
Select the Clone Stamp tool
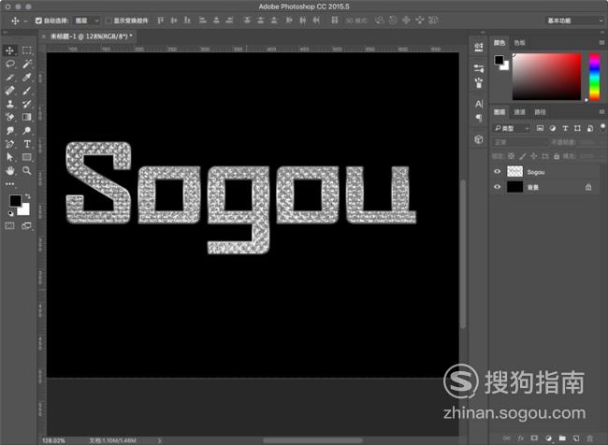click(10, 104)
